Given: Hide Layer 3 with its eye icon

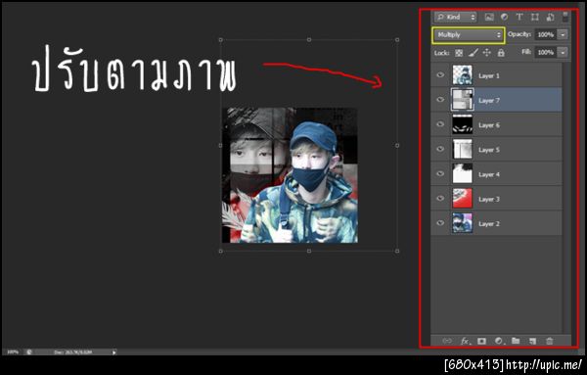Looking at the screenshot, I should click(440, 199).
